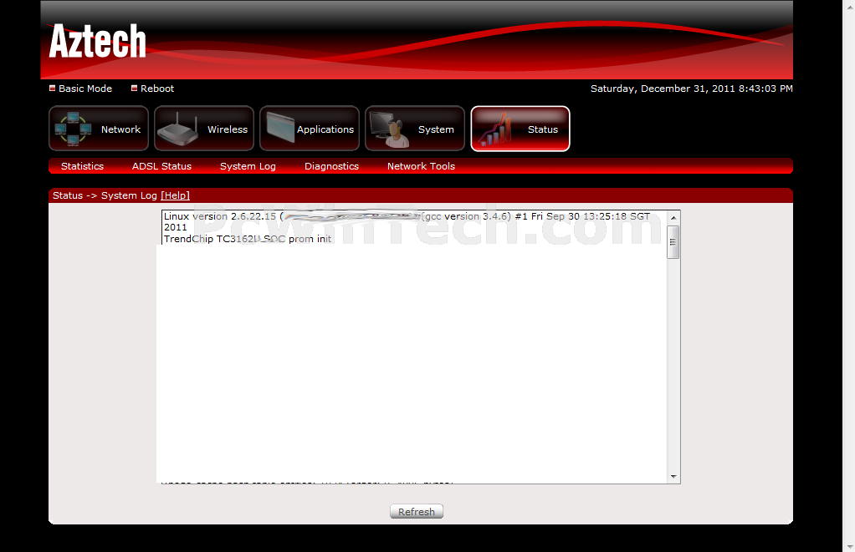Click the 'TrendChip TC3162U SOC prom init' log line
The height and width of the screenshot is (552, 855).
pyautogui.click(x=248, y=239)
